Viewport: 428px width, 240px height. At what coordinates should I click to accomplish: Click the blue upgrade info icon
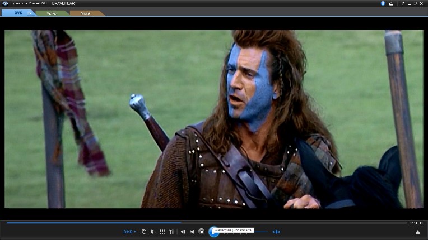[x=383, y=3]
